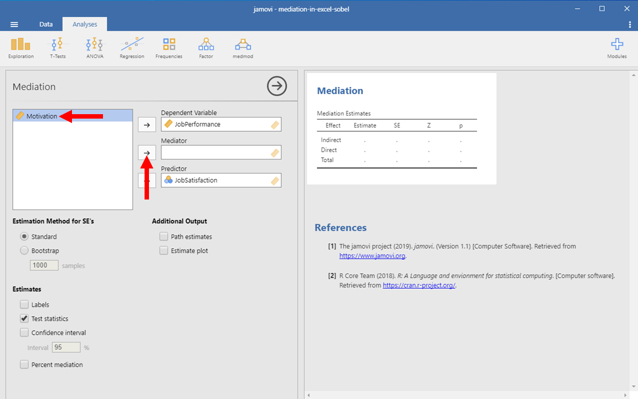The image size is (638, 399).
Task: Click the bootstrap samples number field
Action: [x=44, y=265]
